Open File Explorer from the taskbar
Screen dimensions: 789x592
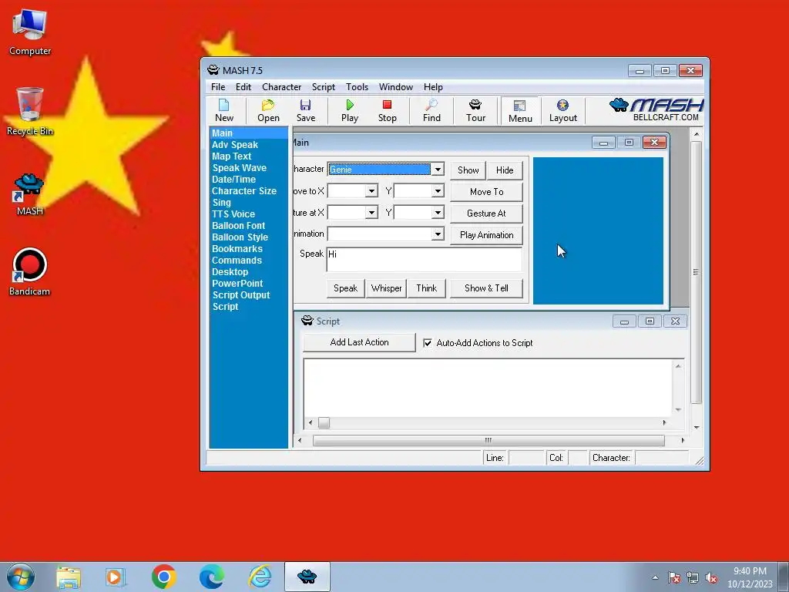[x=69, y=577]
